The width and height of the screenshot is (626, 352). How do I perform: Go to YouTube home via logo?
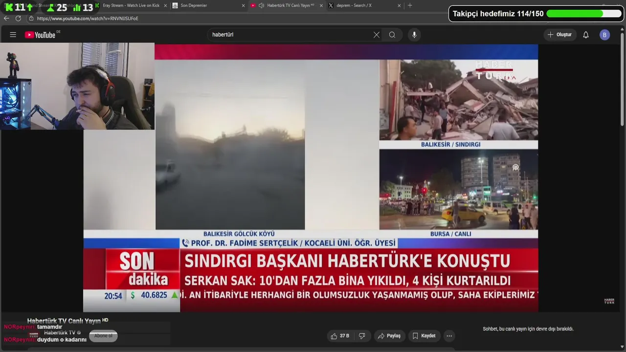(x=40, y=35)
